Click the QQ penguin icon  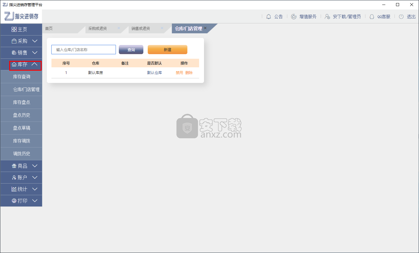tap(372, 17)
